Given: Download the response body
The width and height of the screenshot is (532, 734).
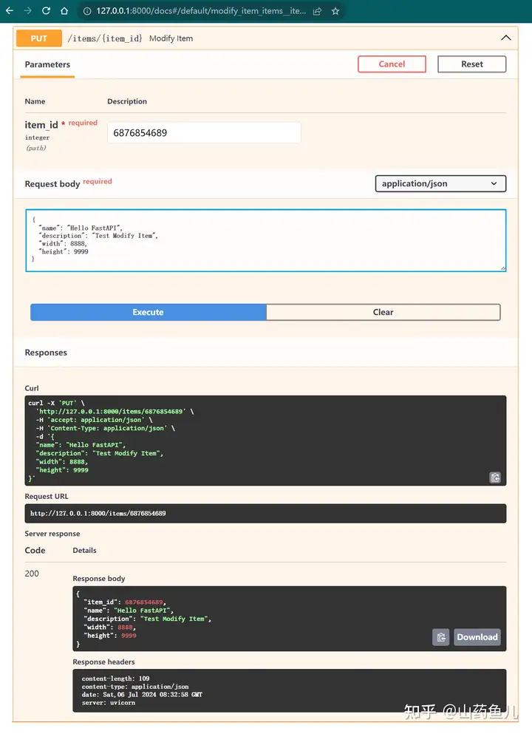Looking at the screenshot, I should (477, 637).
